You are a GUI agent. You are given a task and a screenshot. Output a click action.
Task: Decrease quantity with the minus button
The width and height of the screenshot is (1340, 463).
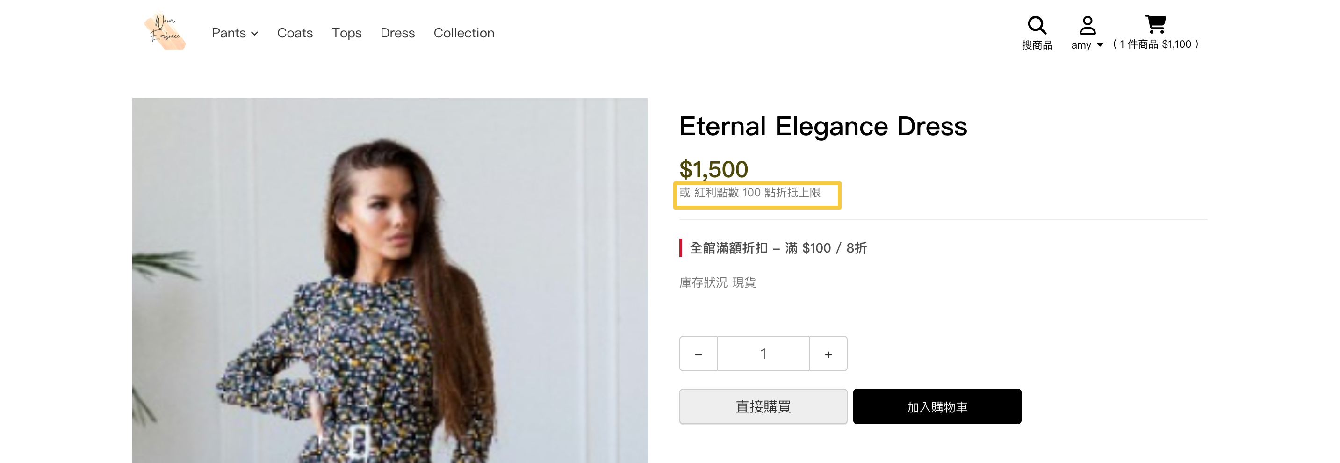point(698,354)
